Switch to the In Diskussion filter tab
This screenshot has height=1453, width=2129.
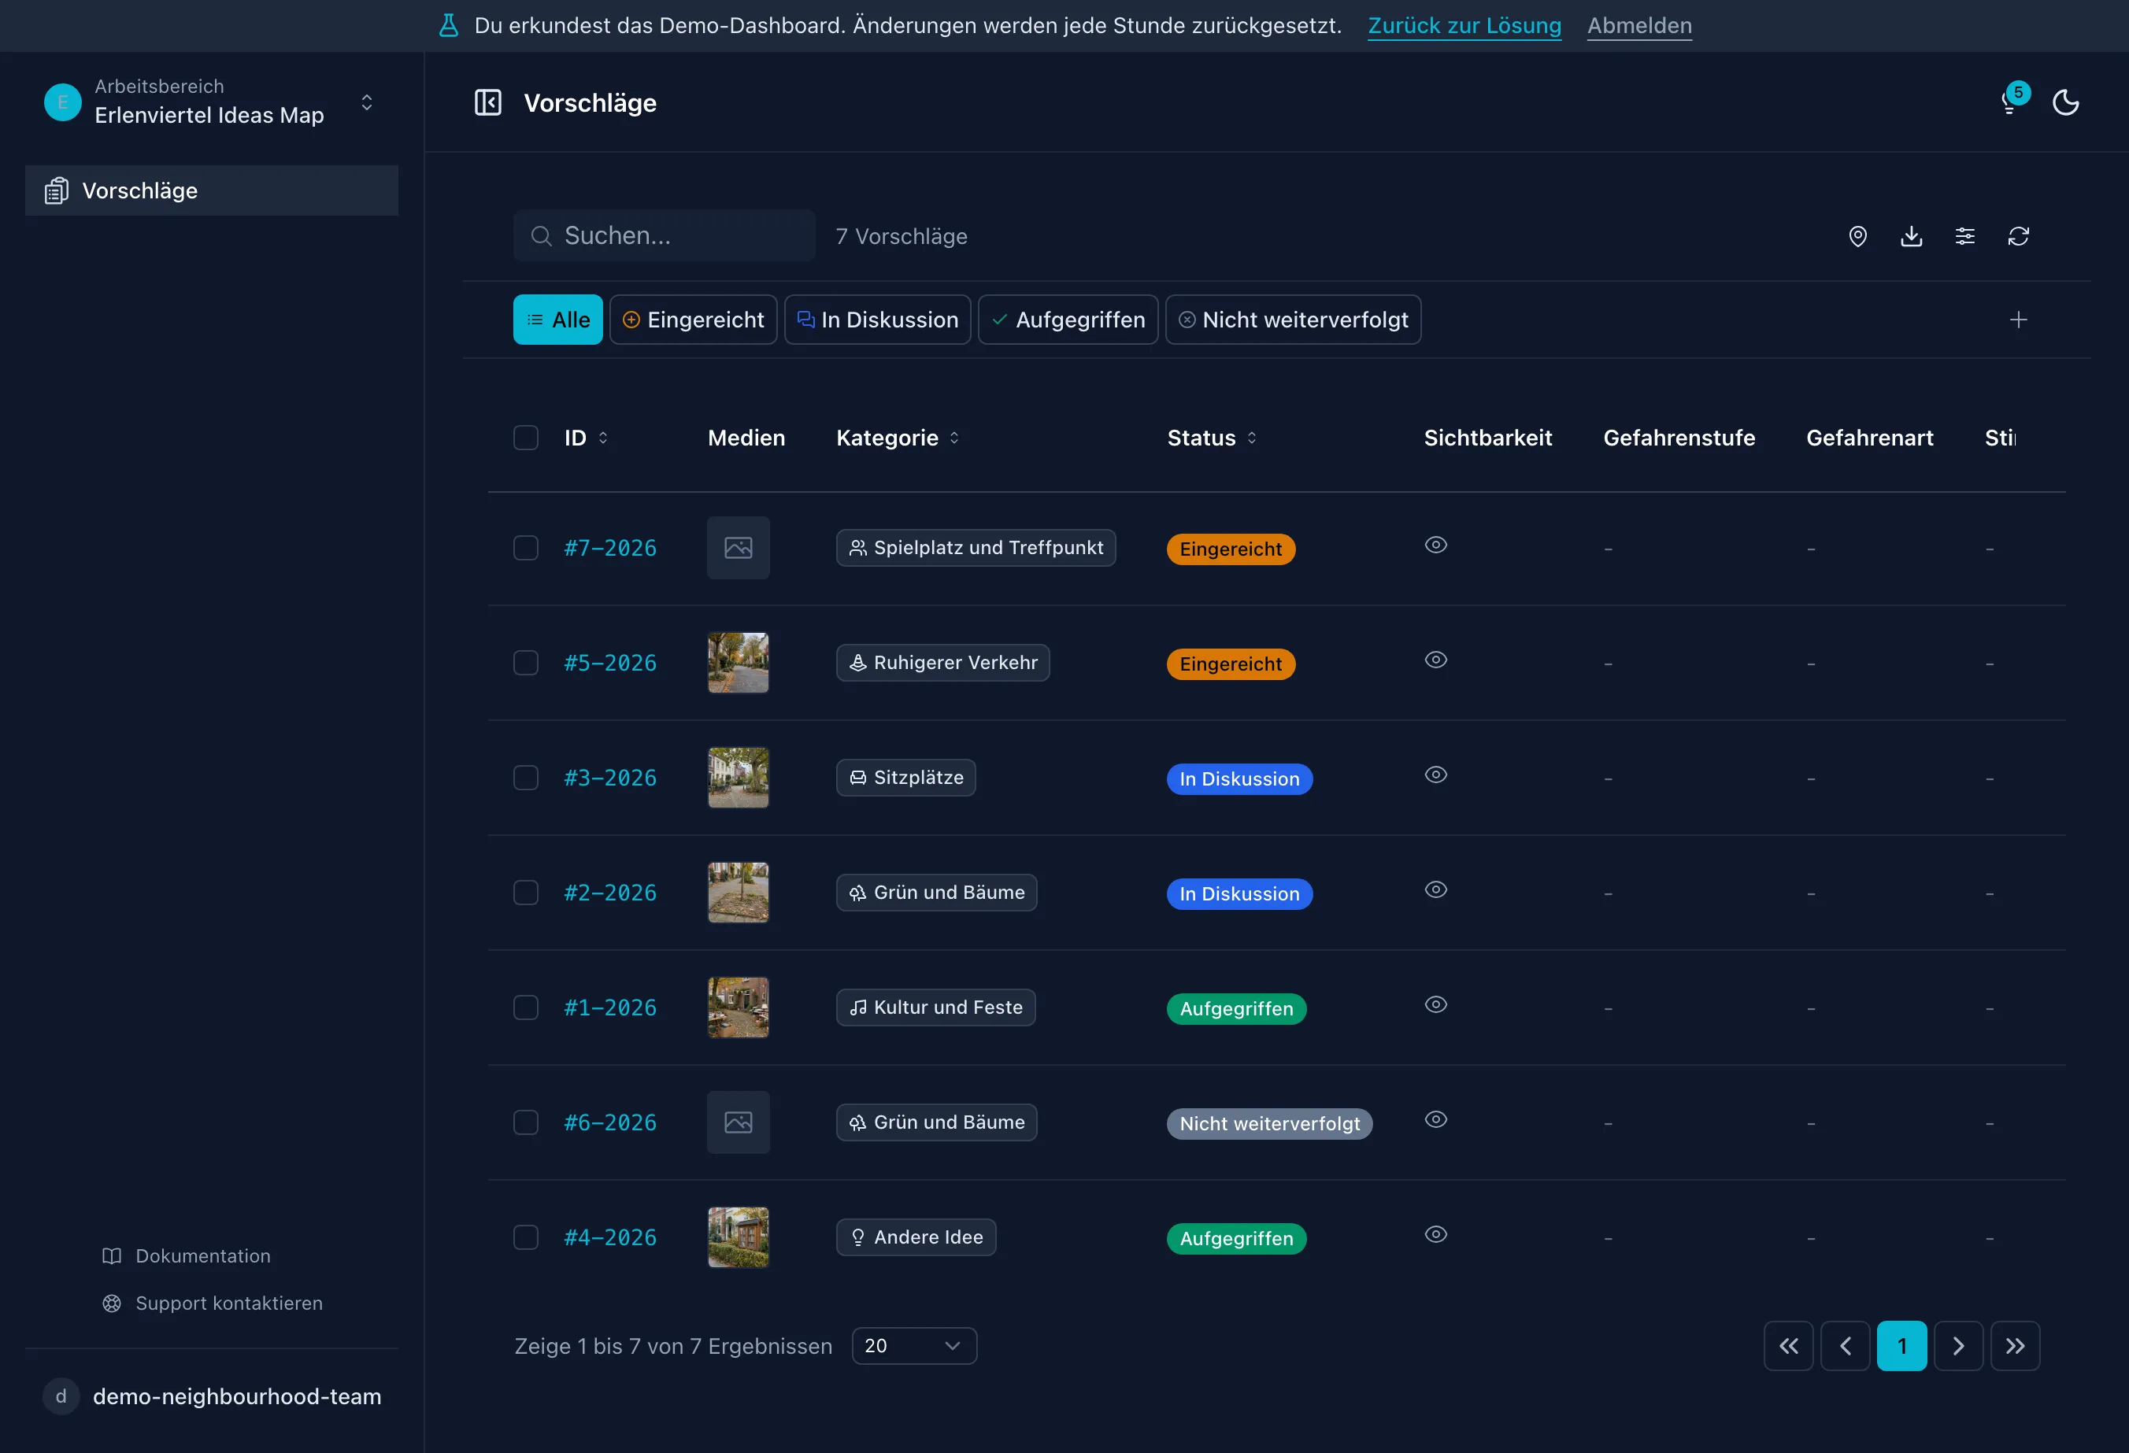[878, 320]
